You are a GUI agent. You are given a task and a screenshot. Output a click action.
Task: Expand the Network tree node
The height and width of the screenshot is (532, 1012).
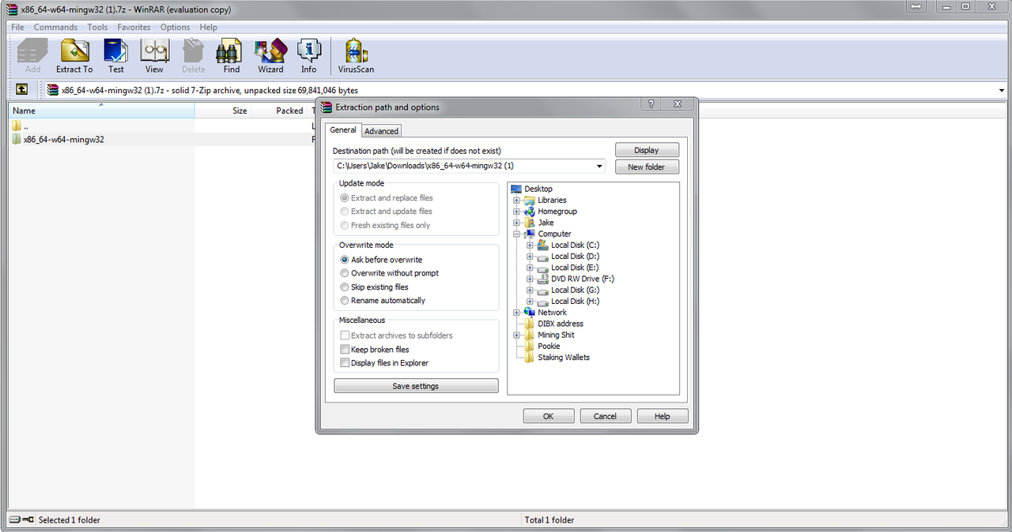517,313
